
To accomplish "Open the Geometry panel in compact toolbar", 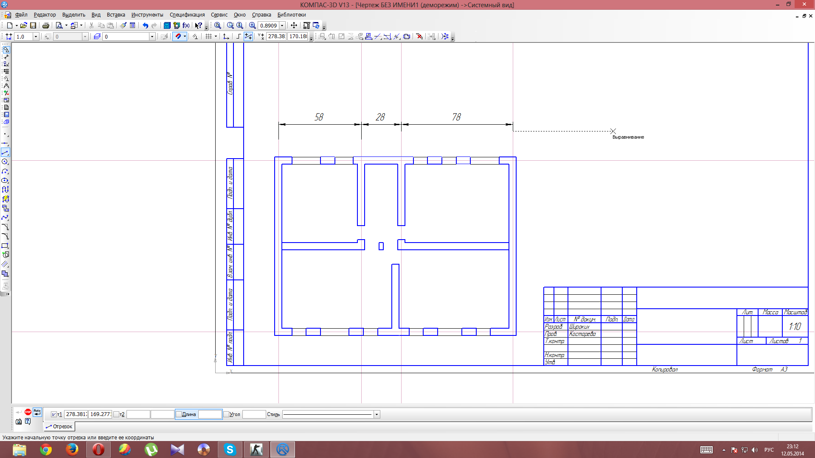I will click(x=6, y=50).
